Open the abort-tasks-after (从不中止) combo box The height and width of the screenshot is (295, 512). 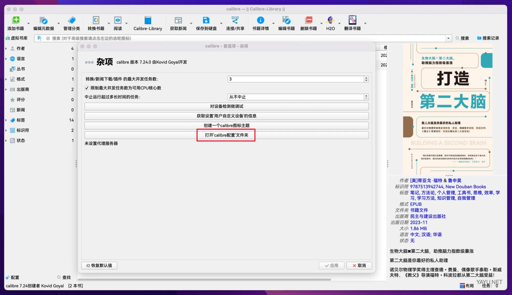[298, 97]
